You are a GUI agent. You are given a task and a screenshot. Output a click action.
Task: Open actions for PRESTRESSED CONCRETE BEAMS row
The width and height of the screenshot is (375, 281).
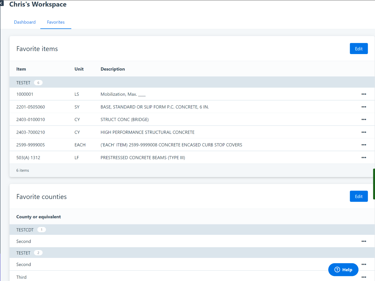[x=364, y=157]
